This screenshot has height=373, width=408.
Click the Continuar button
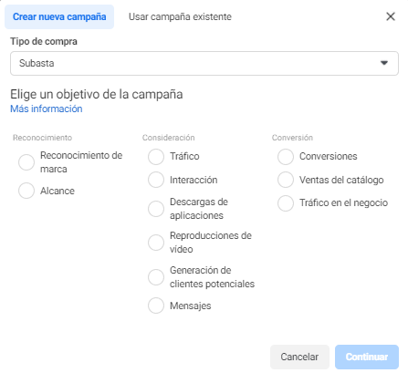(x=367, y=357)
